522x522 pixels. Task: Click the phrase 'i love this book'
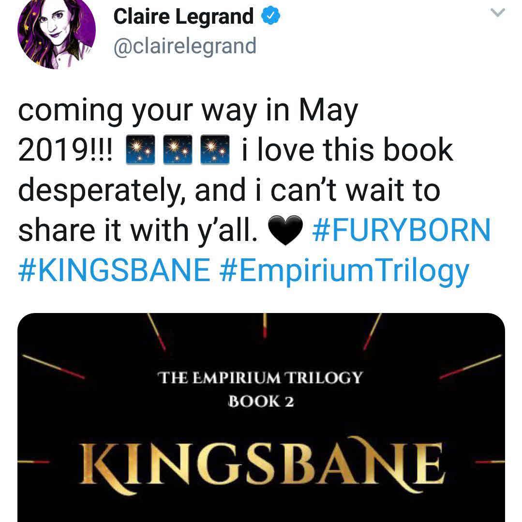(x=347, y=150)
